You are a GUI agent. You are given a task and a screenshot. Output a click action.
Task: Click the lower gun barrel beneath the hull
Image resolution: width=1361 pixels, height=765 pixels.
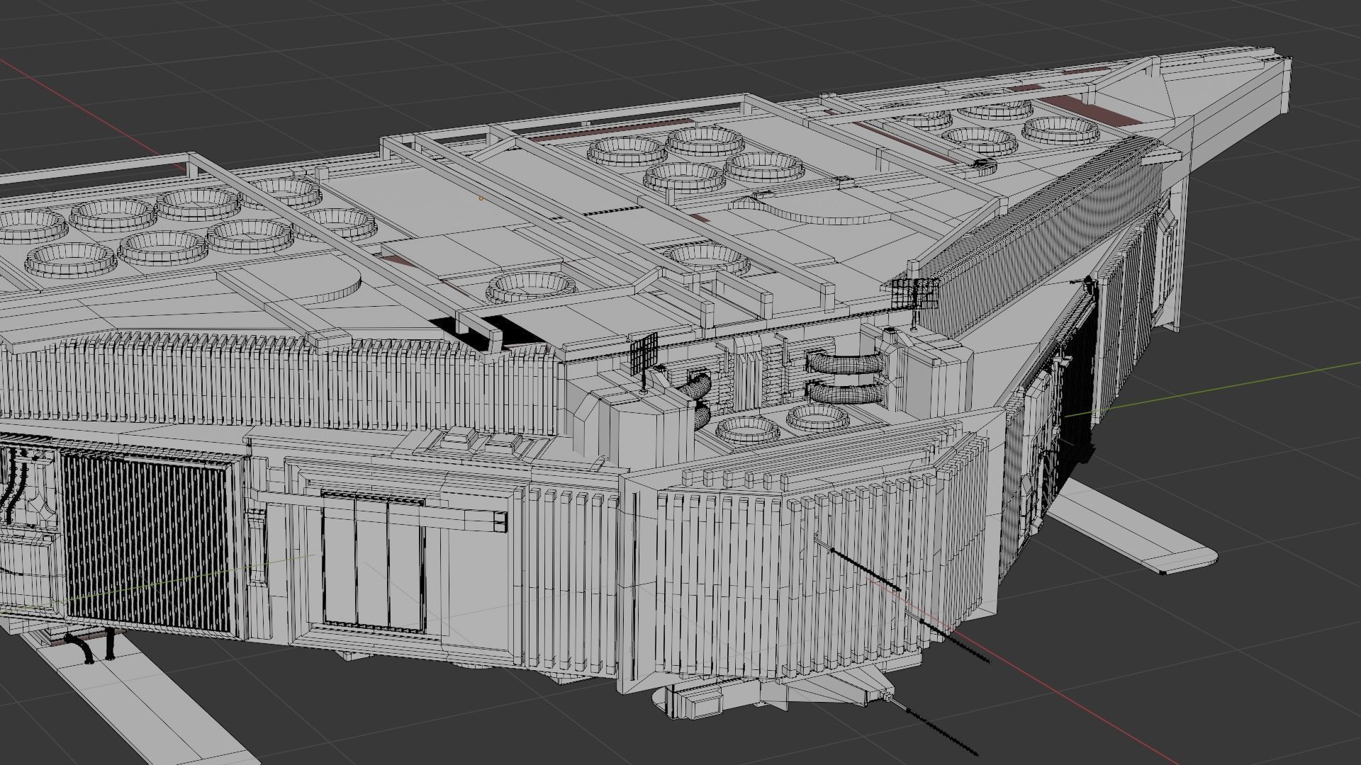936,728
